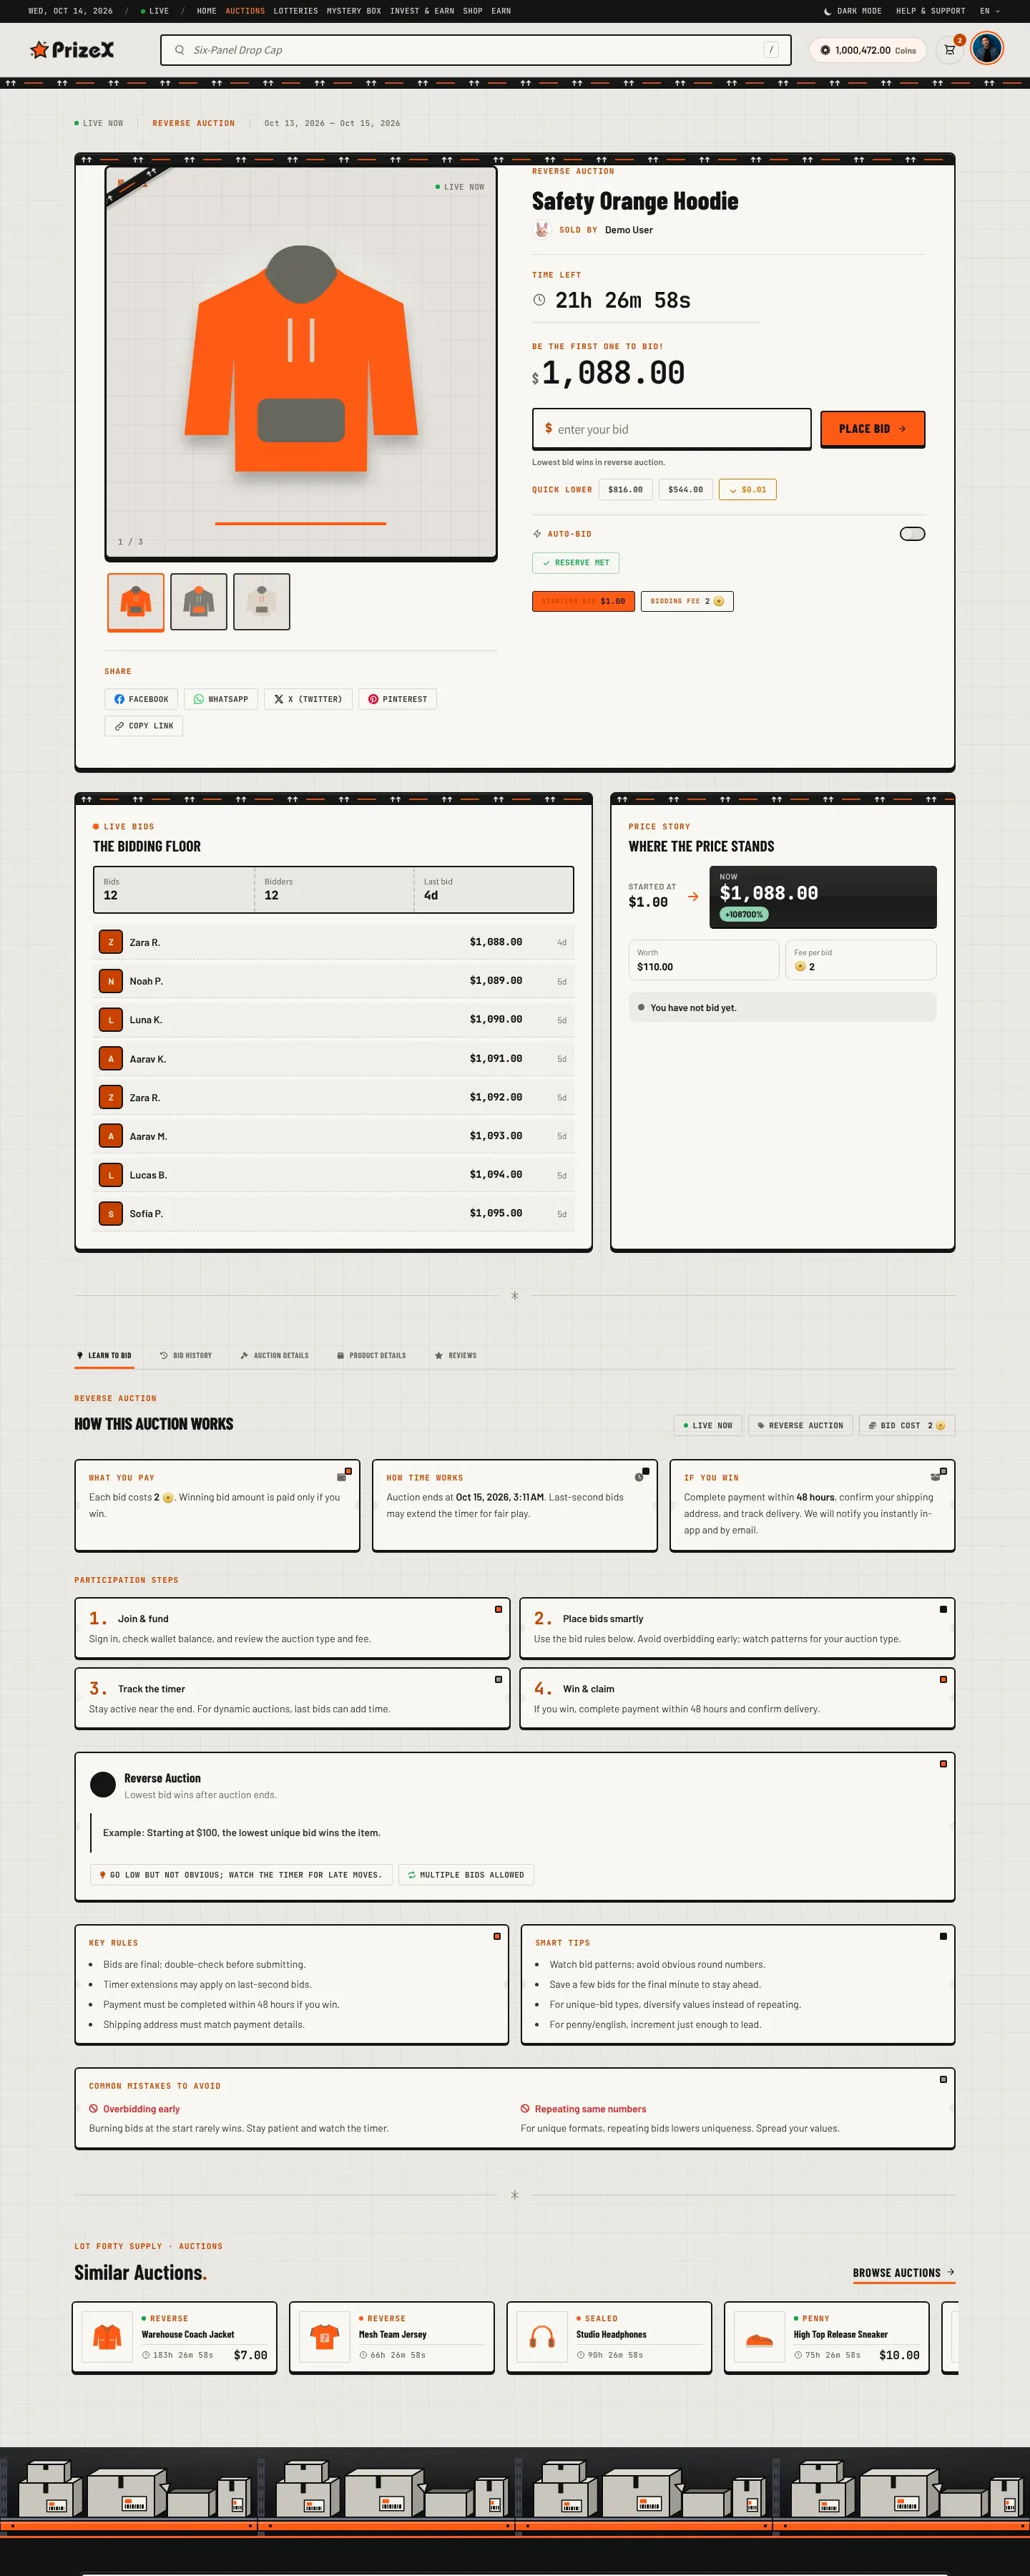Click Sofia P. avatar badge
The width and height of the screenshot is (1030, 2576).
(111, 1213)
